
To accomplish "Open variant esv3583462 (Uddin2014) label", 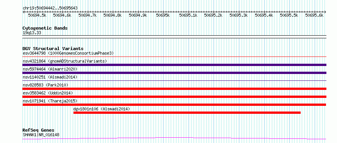I will [48, 93].
